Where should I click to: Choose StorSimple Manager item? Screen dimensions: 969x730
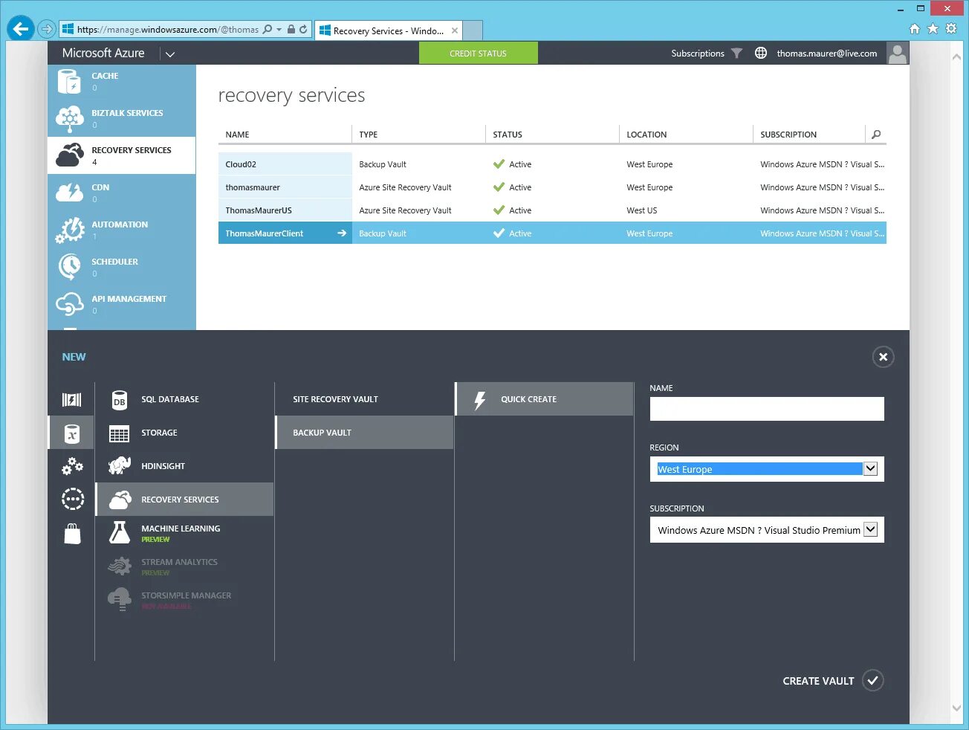click(x=185, y=600)
